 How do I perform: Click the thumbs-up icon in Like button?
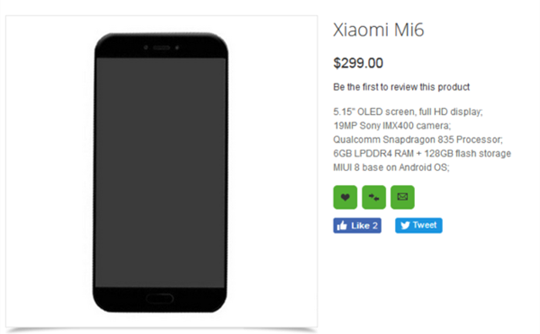342,225
